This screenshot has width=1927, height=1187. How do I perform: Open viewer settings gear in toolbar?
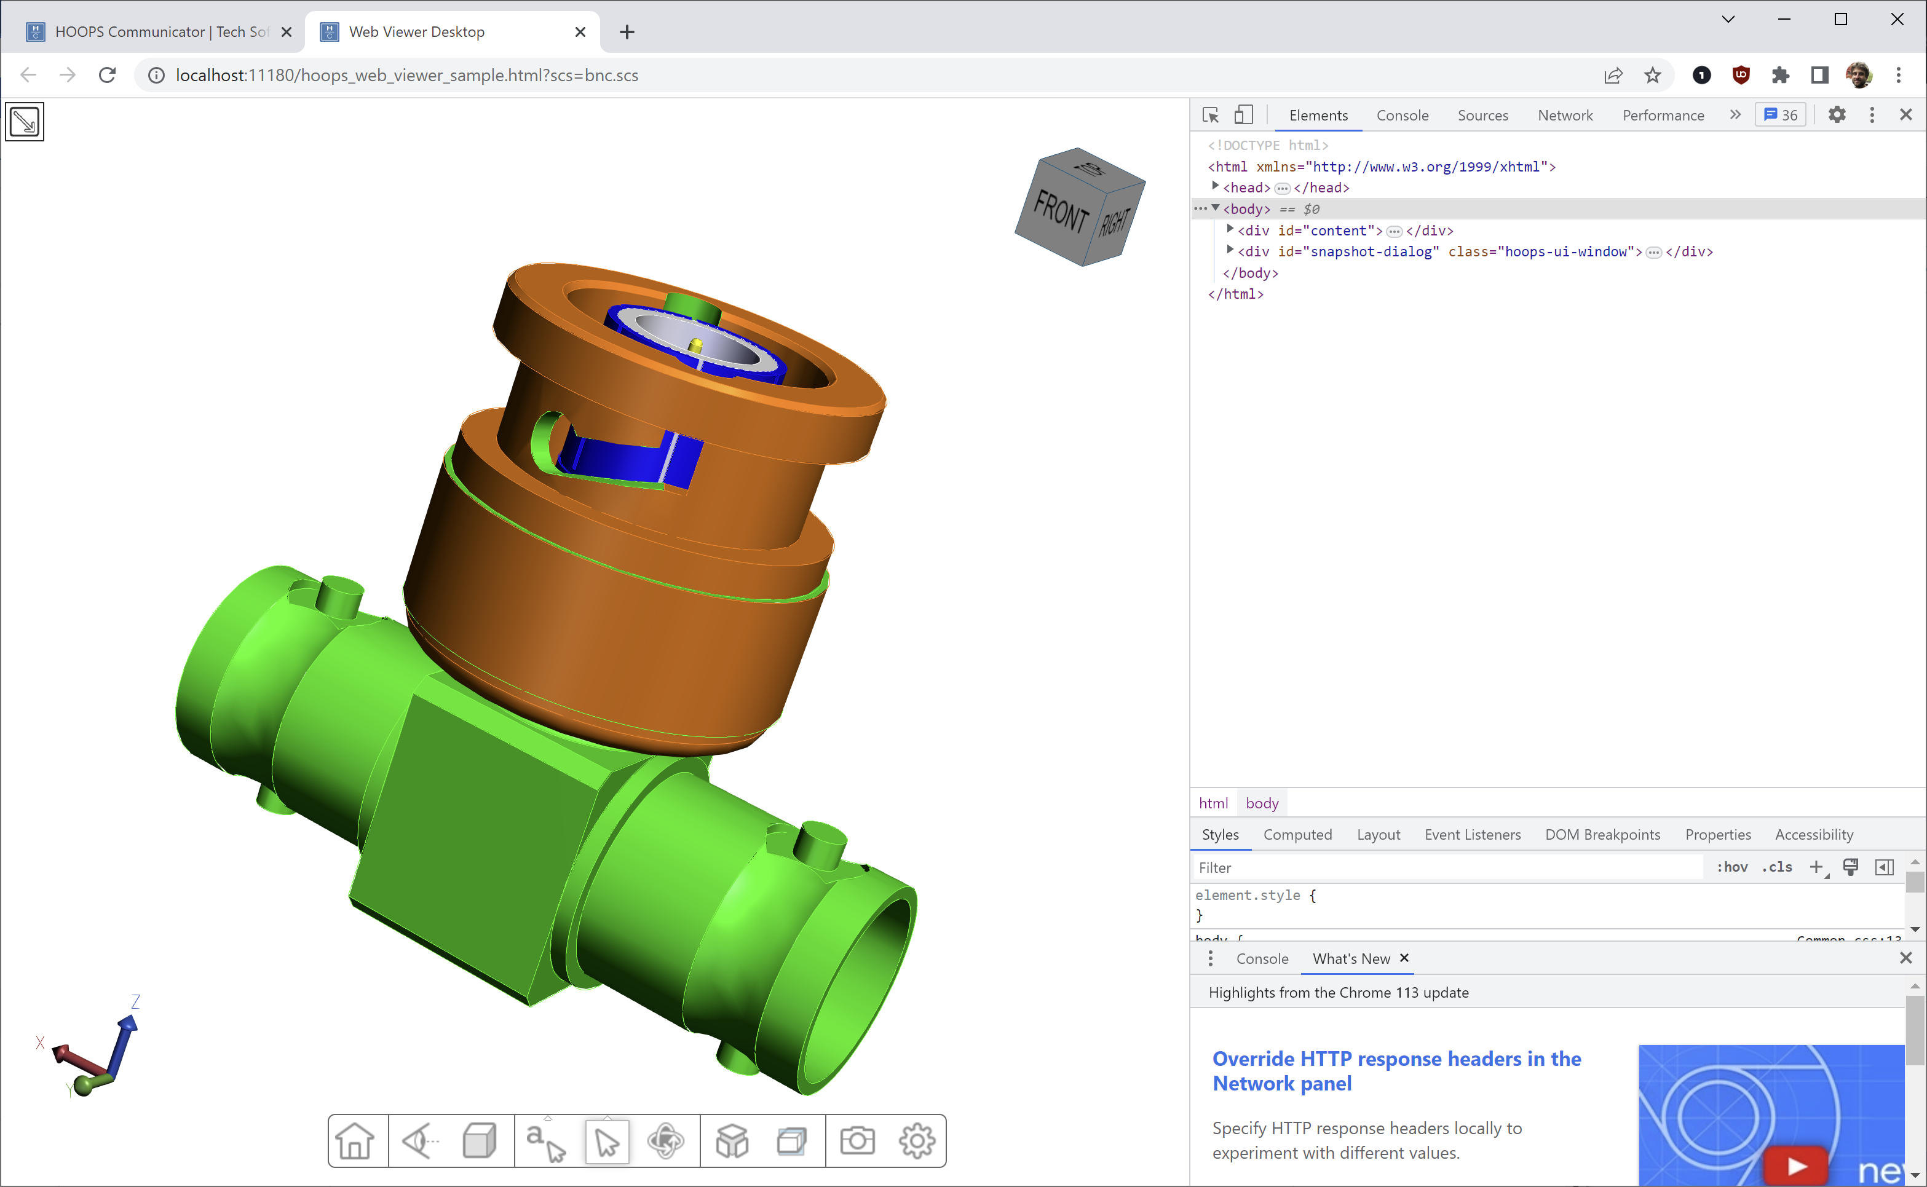coord(916,1141)
